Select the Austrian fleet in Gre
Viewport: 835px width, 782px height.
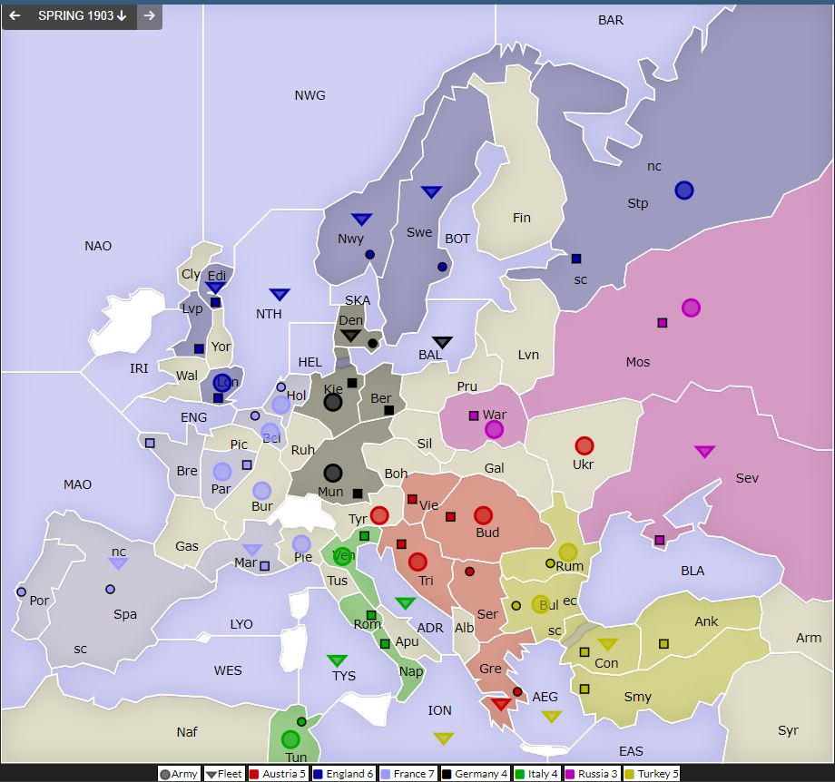tap(501, 704)
